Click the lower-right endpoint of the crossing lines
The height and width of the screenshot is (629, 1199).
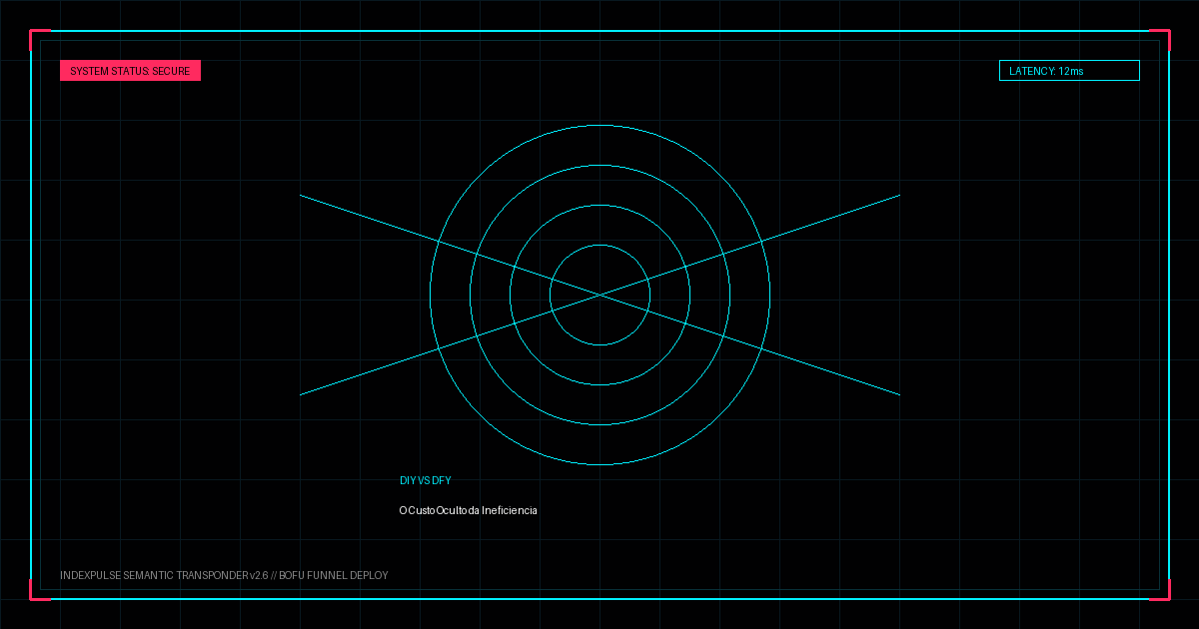899,394
